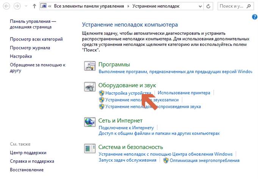Screen dimensions: 258x179
Task: Click the Programs category icon
Action: (89, 67)
